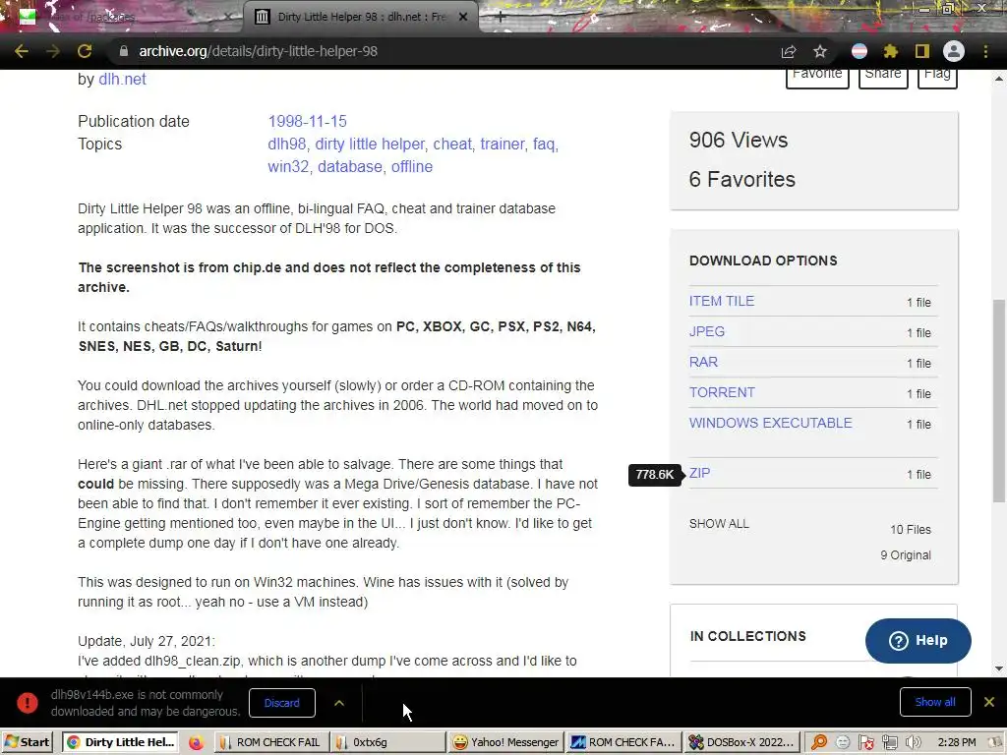Click the orange search tray icon

coord(819,743)
